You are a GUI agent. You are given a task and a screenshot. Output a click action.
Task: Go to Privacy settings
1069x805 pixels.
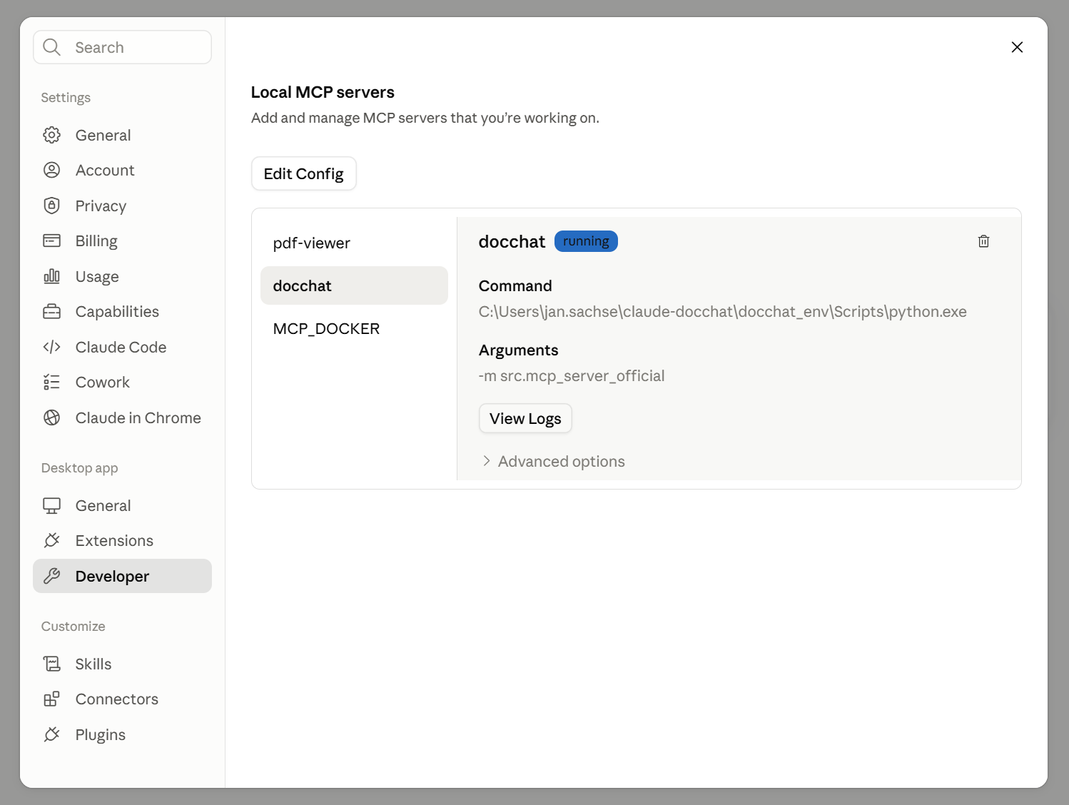(x=101, y=206)
